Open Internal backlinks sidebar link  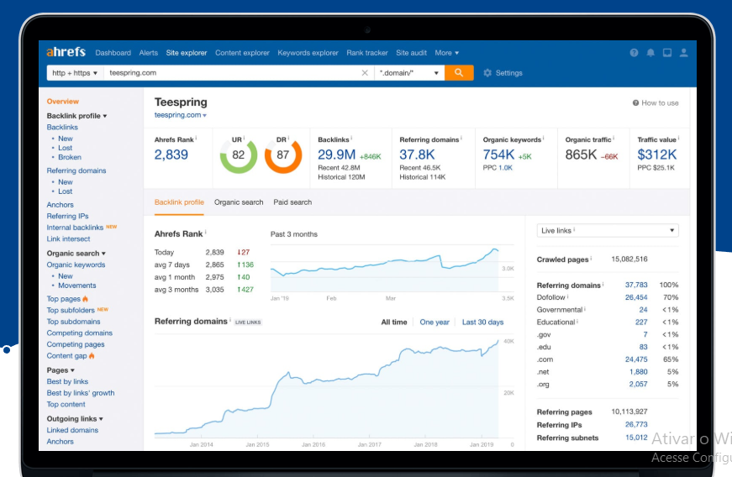(x=75, y=228)
